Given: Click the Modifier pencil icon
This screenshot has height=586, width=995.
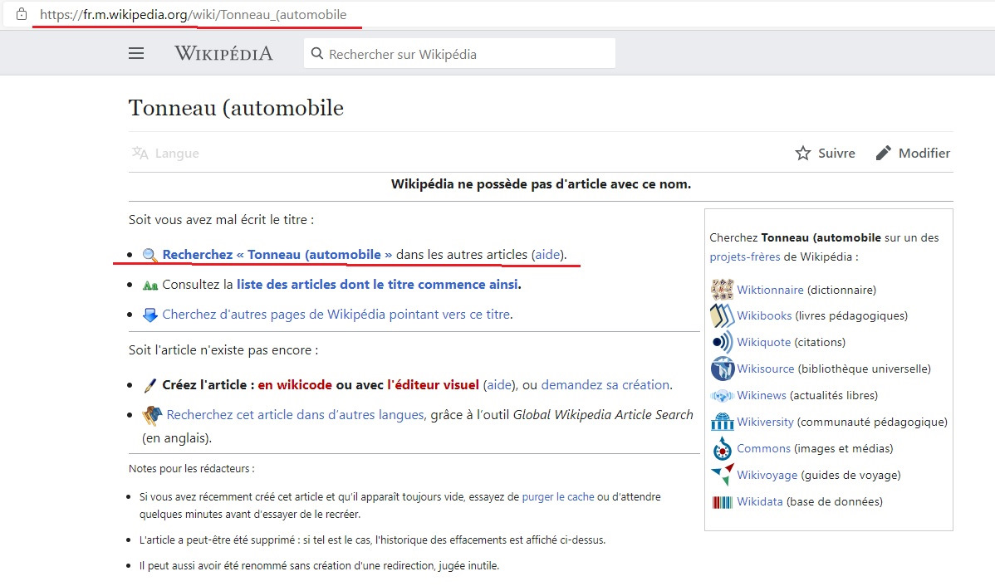Looking at the screenshot, I should pos(884,153).
